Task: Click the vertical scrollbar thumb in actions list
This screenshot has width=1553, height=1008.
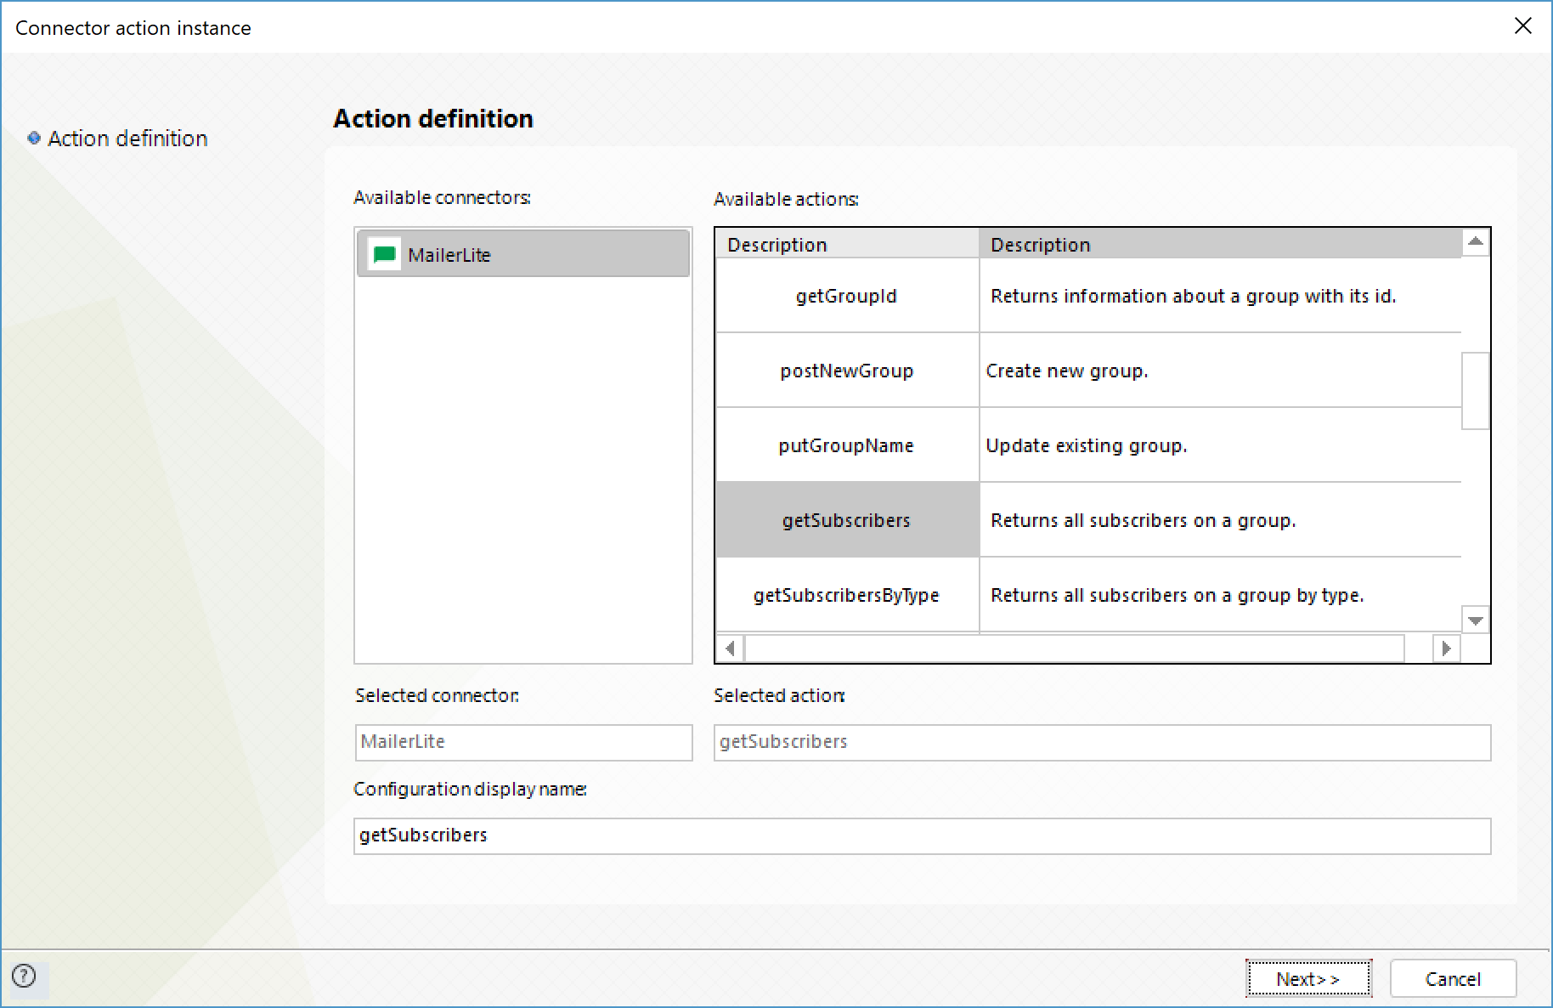Action: [x=1476, y=391]
